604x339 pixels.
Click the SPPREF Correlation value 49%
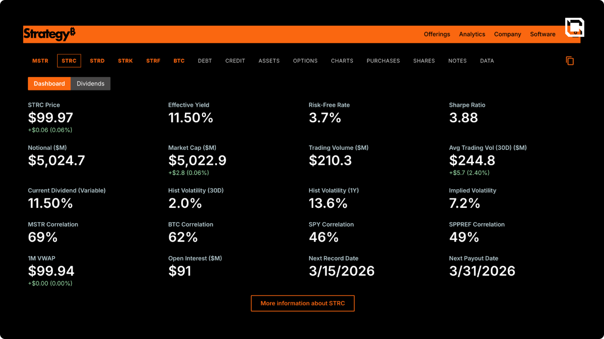464,237
